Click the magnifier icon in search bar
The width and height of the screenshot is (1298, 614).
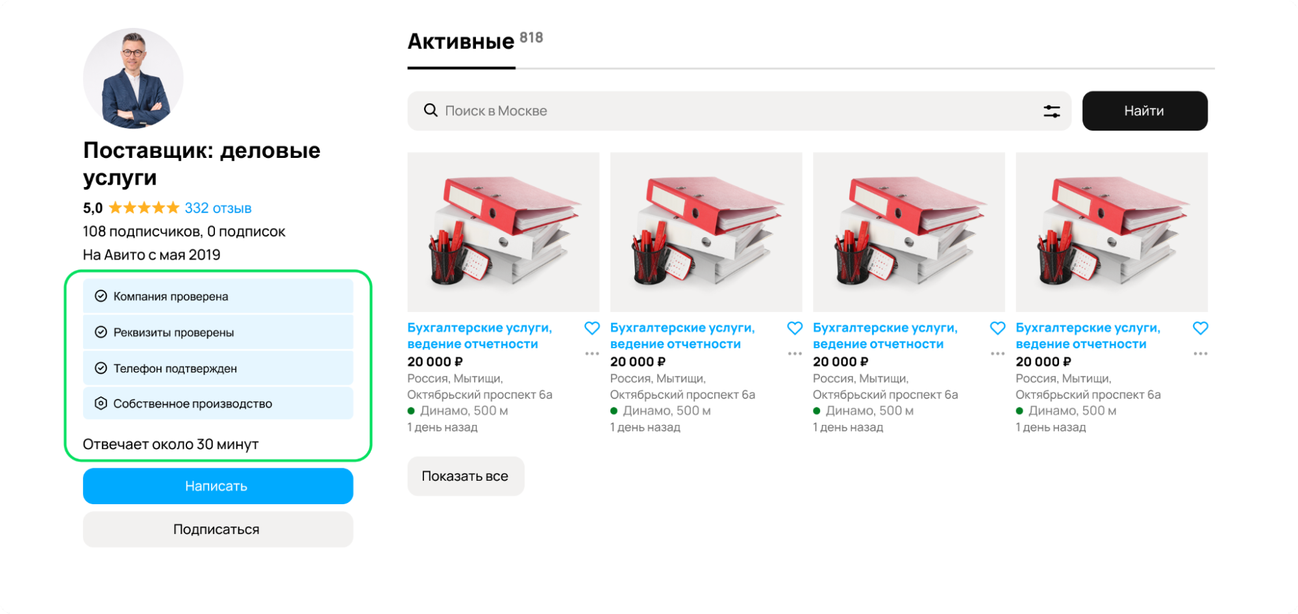click(x=430, y=110)
